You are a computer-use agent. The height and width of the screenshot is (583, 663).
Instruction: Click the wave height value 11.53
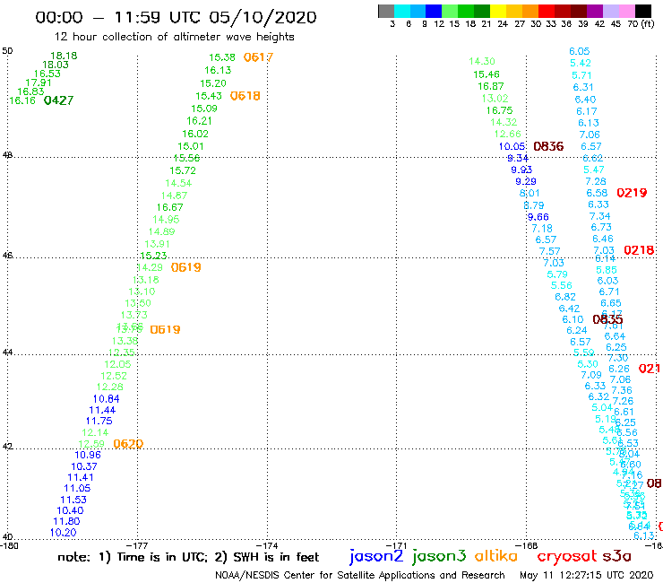(x=73, y=500)
